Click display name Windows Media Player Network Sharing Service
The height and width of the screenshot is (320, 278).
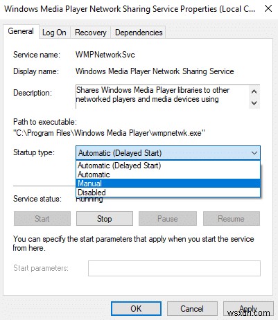pyautogui.click(x=155, y=71)
